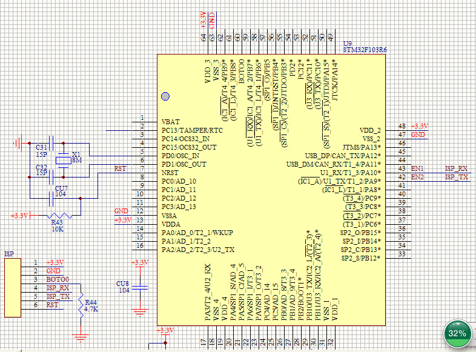Click the VSSA pin name

tap(169, 216)
